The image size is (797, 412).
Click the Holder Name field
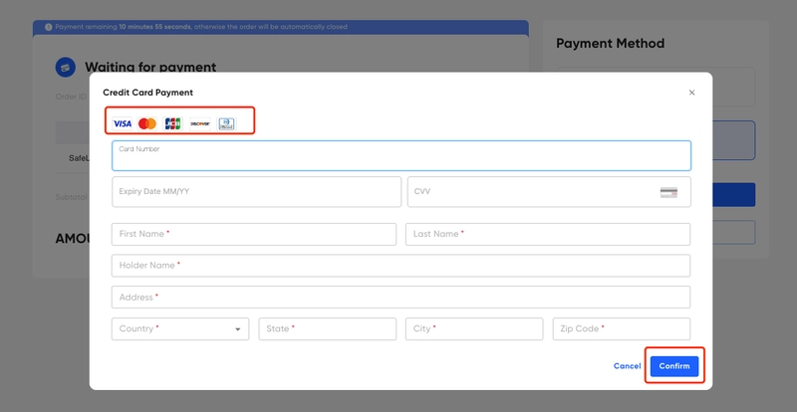pos(401,266)
